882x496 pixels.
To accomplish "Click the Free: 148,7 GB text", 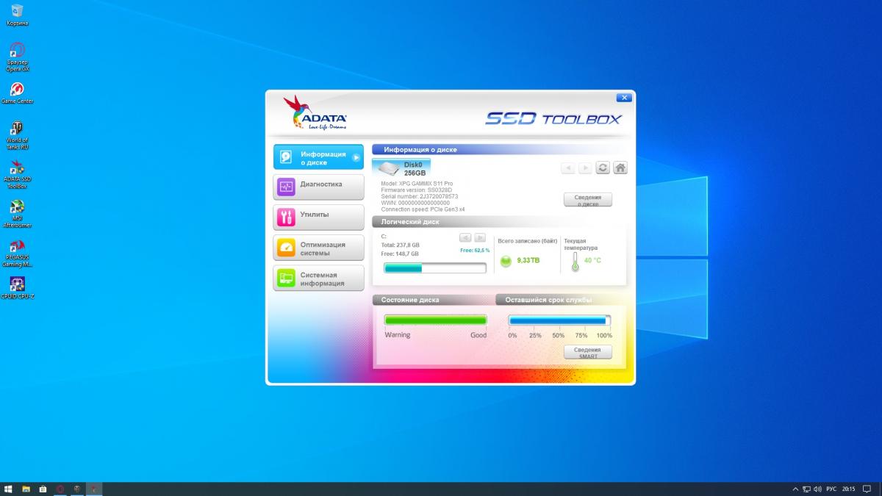I will click(x=400, y=254).
